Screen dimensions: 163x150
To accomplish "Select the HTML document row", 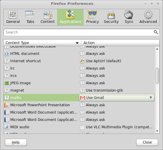I will tap(79, 54).
